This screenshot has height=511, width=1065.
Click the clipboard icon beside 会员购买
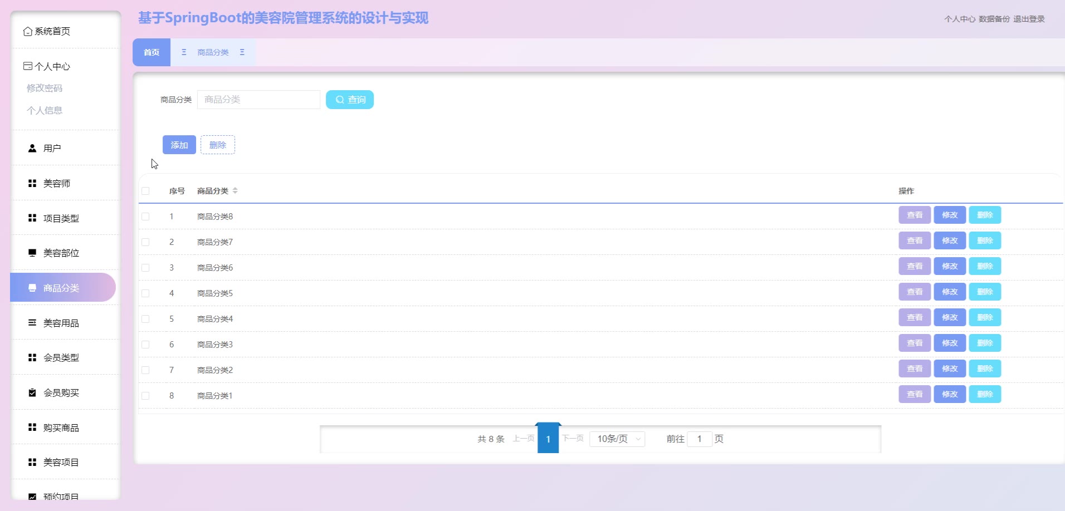[32, 392]
